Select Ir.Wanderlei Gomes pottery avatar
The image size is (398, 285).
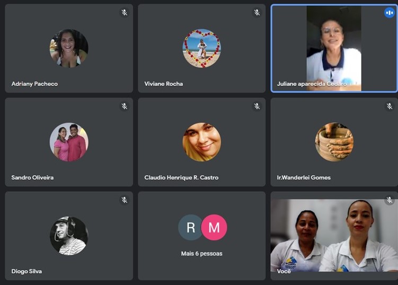pos(334,142)
